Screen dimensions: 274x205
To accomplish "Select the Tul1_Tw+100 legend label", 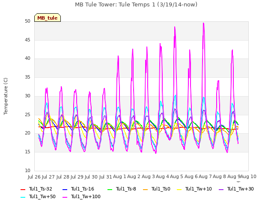I will [86, 196].
